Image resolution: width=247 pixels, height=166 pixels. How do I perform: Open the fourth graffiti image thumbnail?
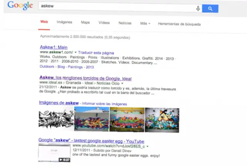click(x=162, y=120)
